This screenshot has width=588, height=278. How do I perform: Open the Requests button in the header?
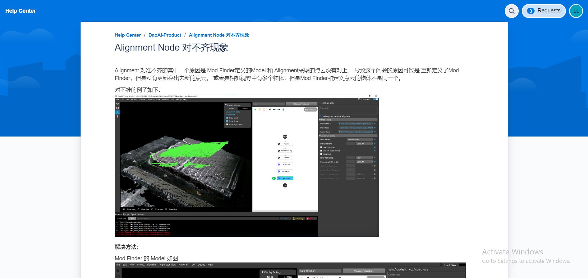click(544, 11)
